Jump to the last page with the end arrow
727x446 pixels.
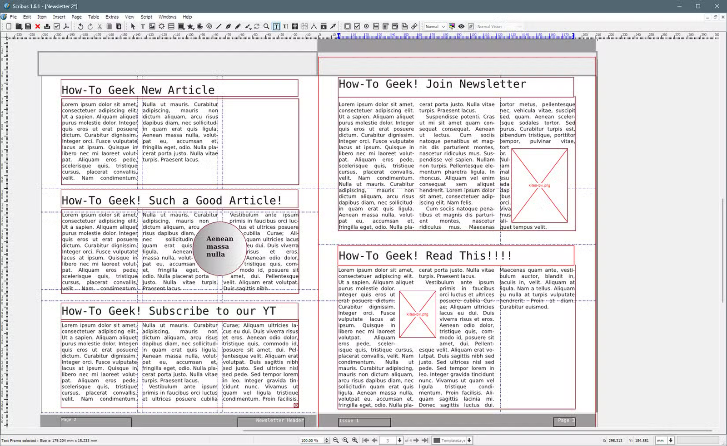[x=425, y=440]
